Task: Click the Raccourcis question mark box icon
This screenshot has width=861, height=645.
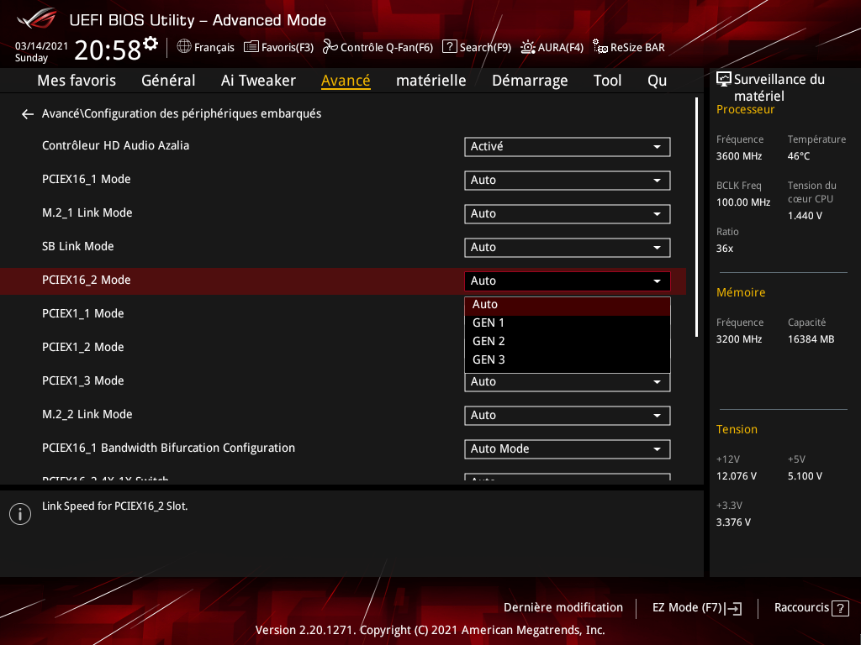Action: 840,608
